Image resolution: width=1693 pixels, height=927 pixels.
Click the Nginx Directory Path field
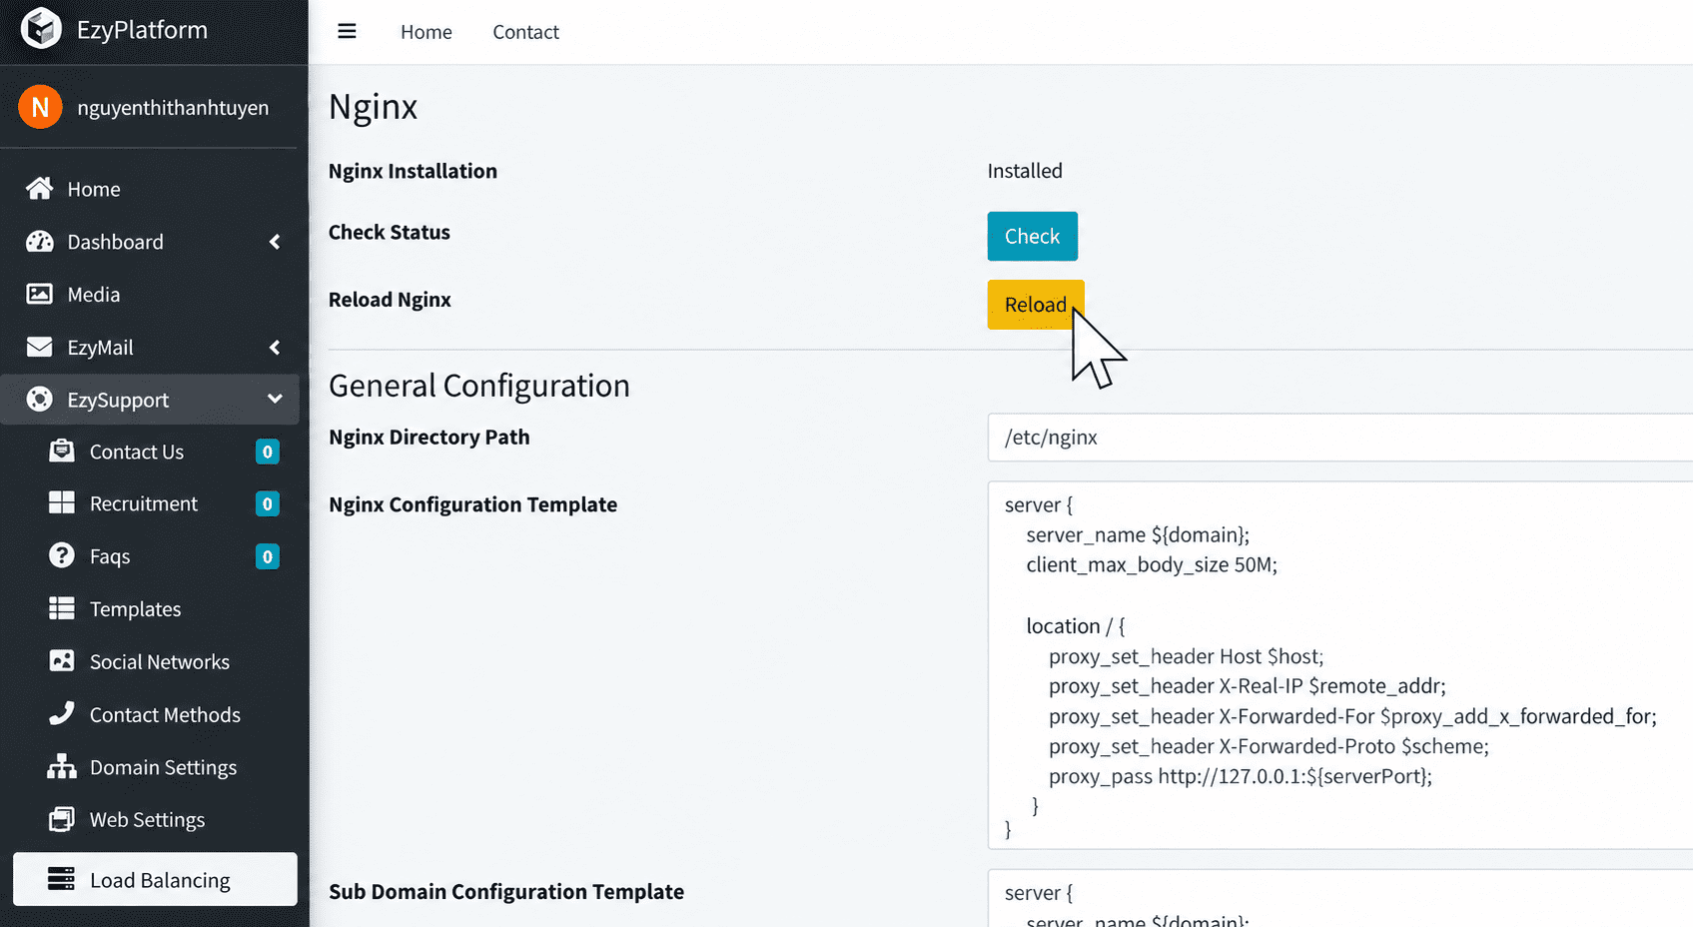1339,438
